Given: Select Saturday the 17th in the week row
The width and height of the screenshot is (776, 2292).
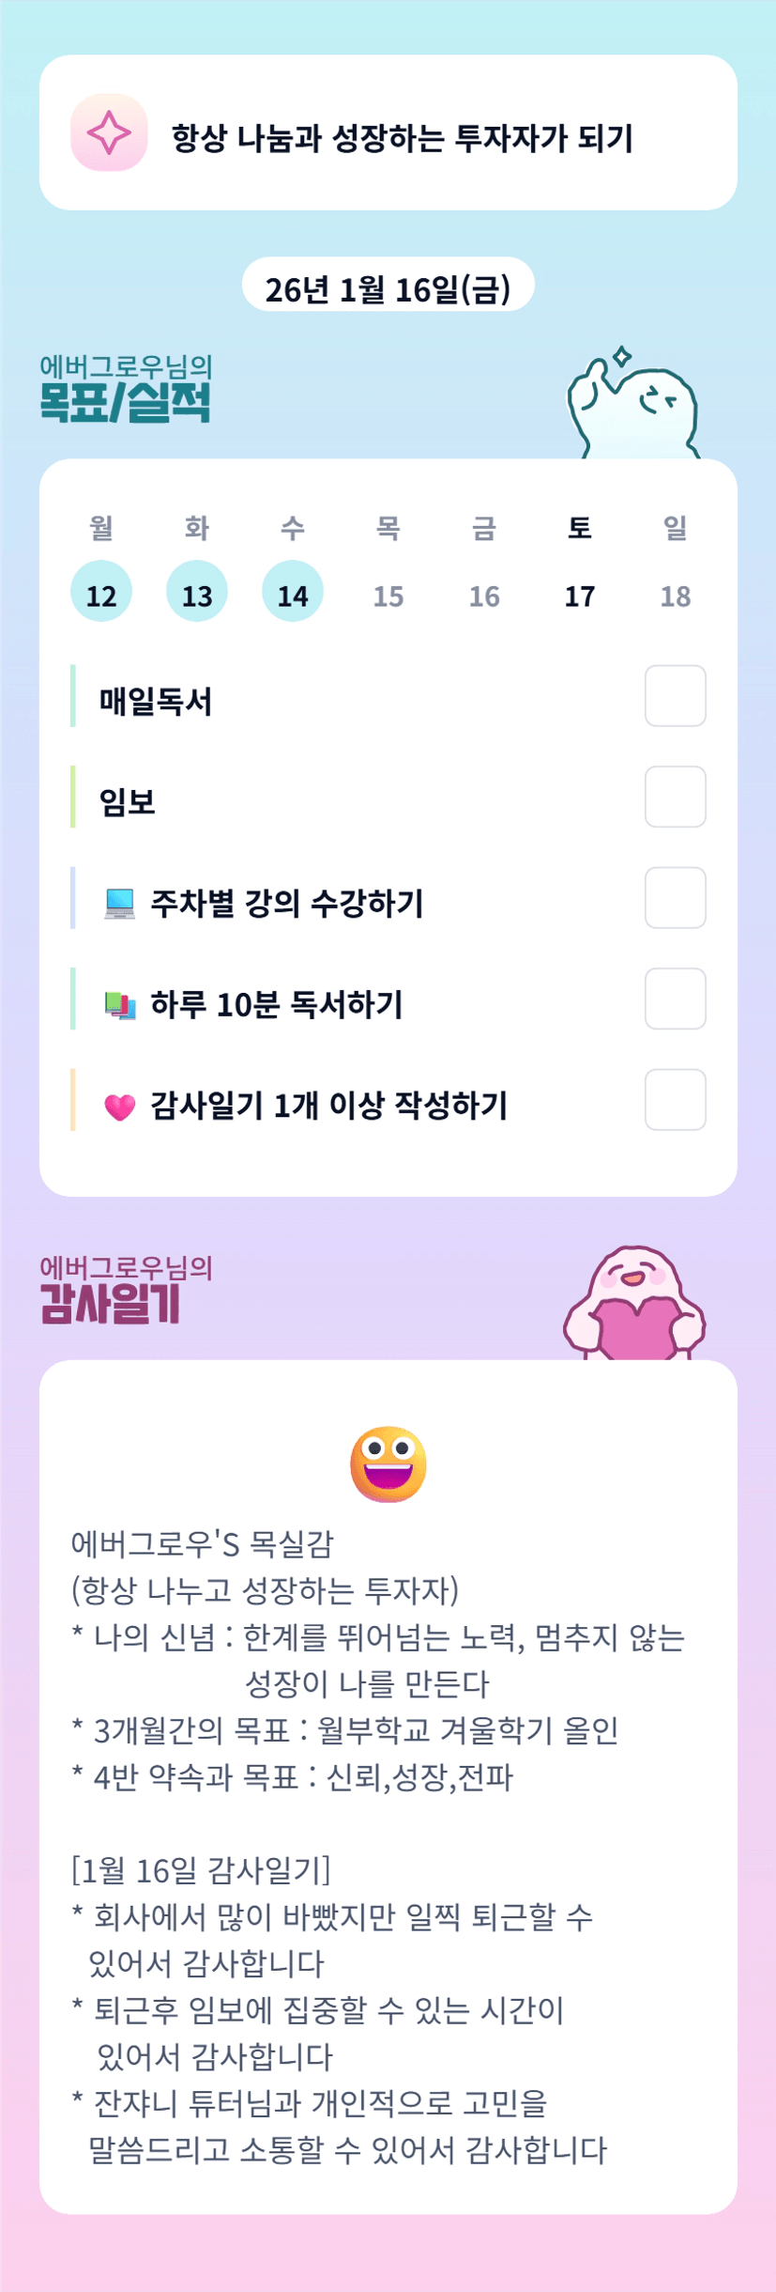Looking at the screenshot, I should click(579, 595).
